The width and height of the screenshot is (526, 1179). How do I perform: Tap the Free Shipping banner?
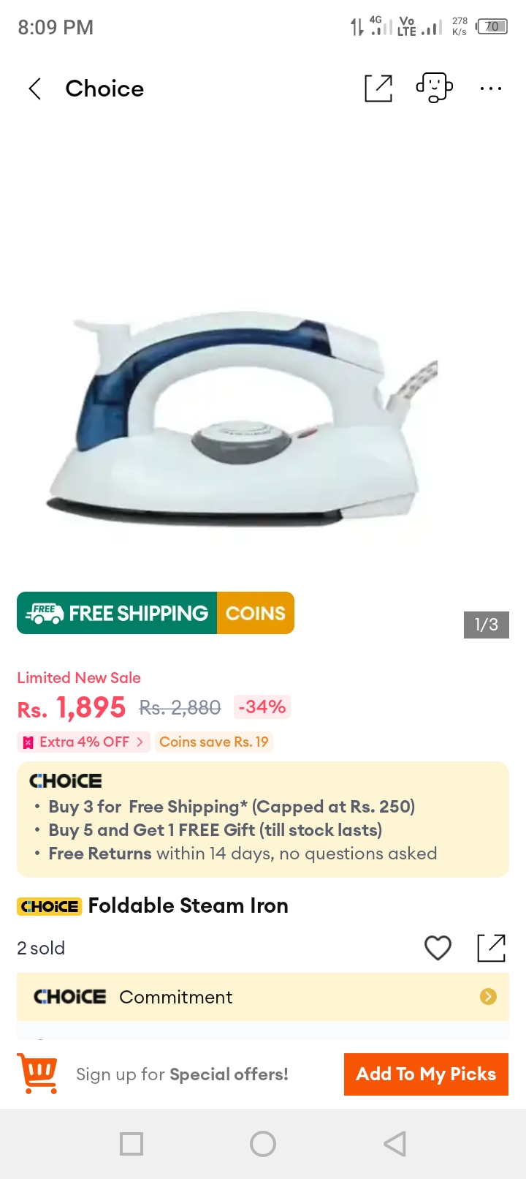click(x=117, y=613)
